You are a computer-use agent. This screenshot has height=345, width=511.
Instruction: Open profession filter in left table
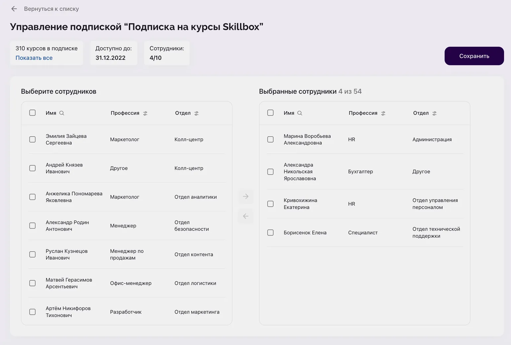(x=145, y=114)
